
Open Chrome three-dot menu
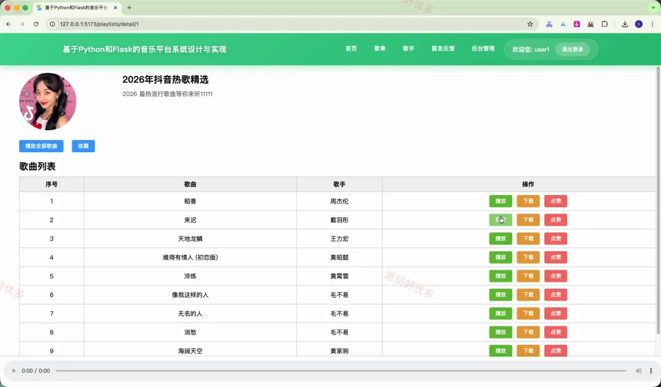tap(652, 24)
